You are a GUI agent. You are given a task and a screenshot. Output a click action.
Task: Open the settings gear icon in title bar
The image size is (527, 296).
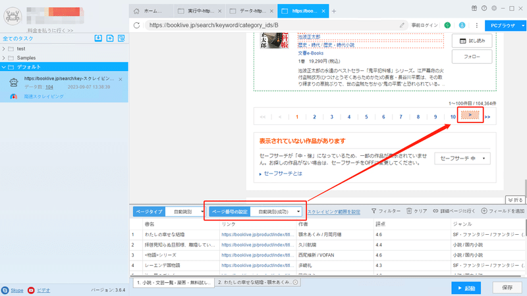[494, 9]
